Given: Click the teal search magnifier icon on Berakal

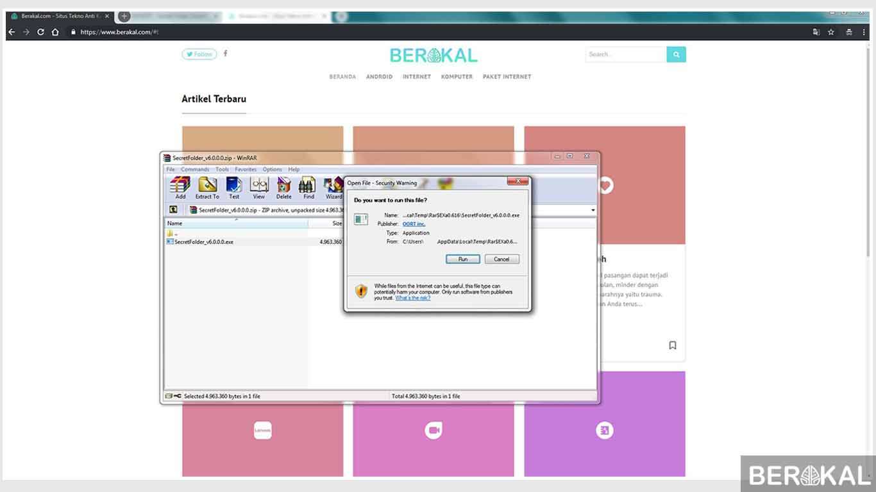Looking at the screenshot, I should pyautogui.click(x=676, y=54).
